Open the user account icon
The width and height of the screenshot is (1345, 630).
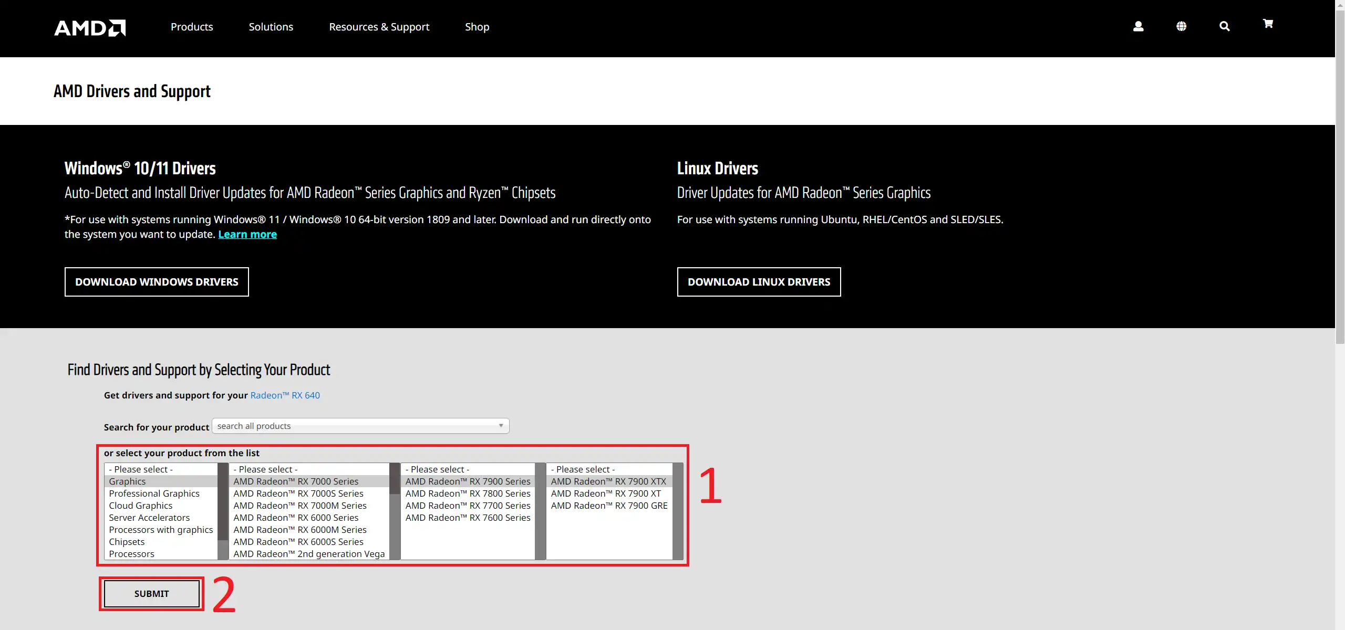[x=1138, y=26]
